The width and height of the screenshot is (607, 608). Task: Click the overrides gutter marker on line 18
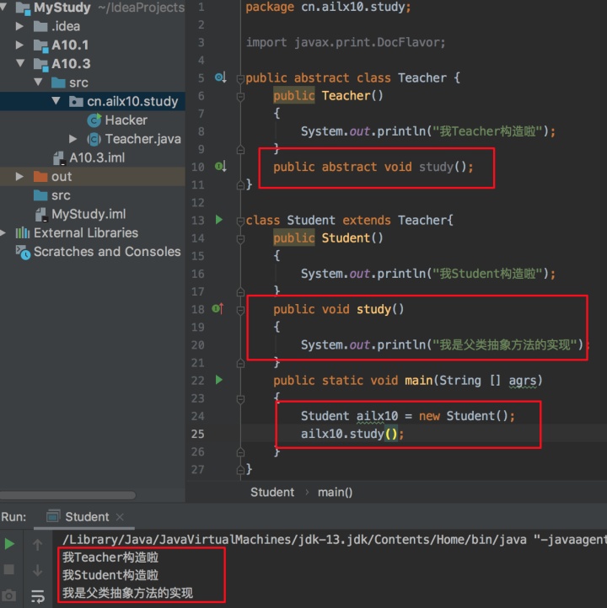click(x=218, y=309)
